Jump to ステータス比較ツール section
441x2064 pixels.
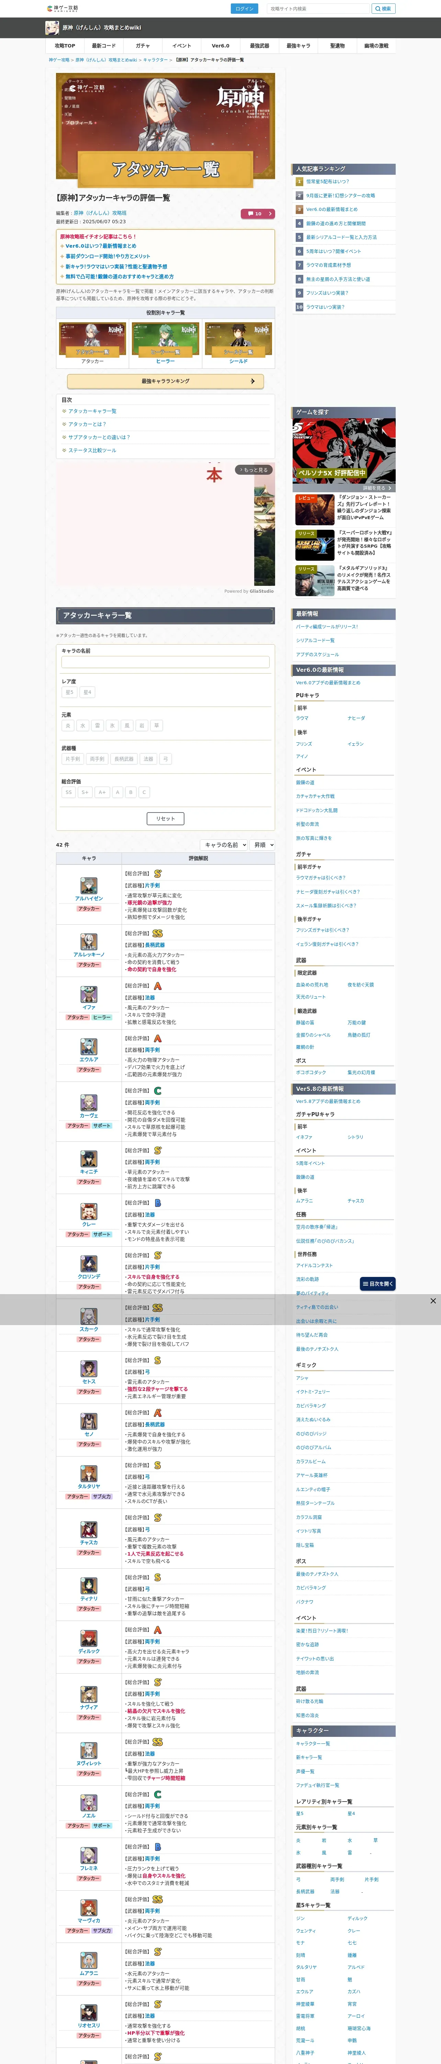[x=92, y=450]
